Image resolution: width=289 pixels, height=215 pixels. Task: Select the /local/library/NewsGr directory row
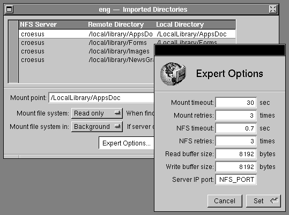86,60
